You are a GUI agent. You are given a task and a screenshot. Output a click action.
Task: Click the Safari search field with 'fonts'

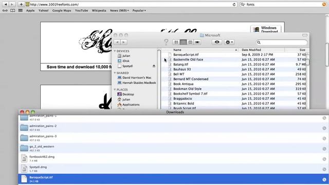pos(283,5)
